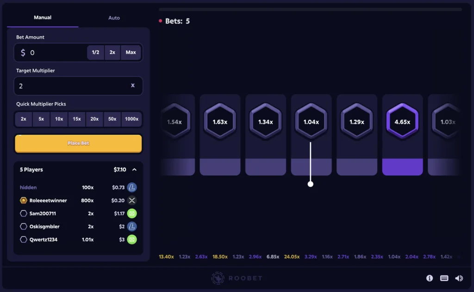Viewport: 474px width, 292px height.
Task: Click the dollar sign in Bet Amount
Action: (x=23, y=53)
